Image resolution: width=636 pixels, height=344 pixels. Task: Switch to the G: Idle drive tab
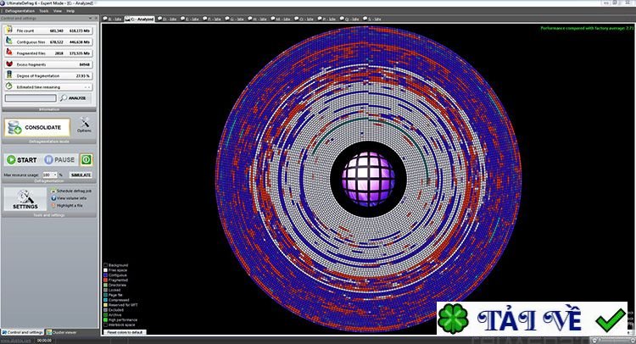[x=235, y=19]
